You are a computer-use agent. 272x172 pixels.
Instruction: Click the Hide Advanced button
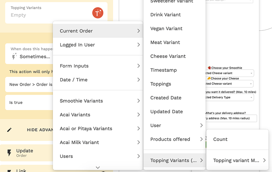tap(39, 130)
